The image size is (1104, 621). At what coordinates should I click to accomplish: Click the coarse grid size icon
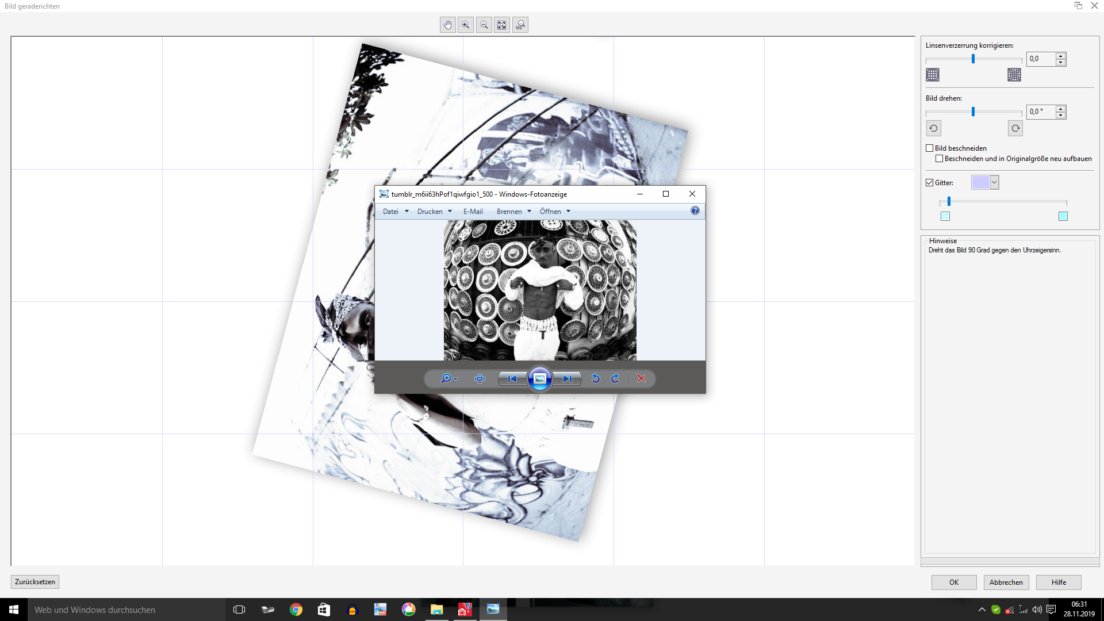[945, 216]
